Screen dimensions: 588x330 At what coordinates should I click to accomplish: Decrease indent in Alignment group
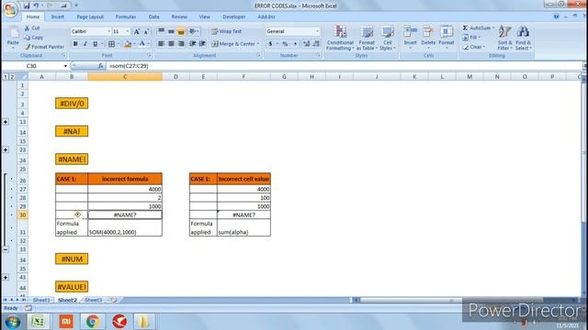coord(193,44)
